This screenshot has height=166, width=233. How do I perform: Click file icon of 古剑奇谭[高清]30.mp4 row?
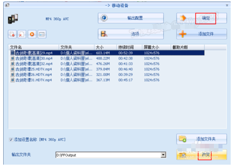tap(13, 59)
